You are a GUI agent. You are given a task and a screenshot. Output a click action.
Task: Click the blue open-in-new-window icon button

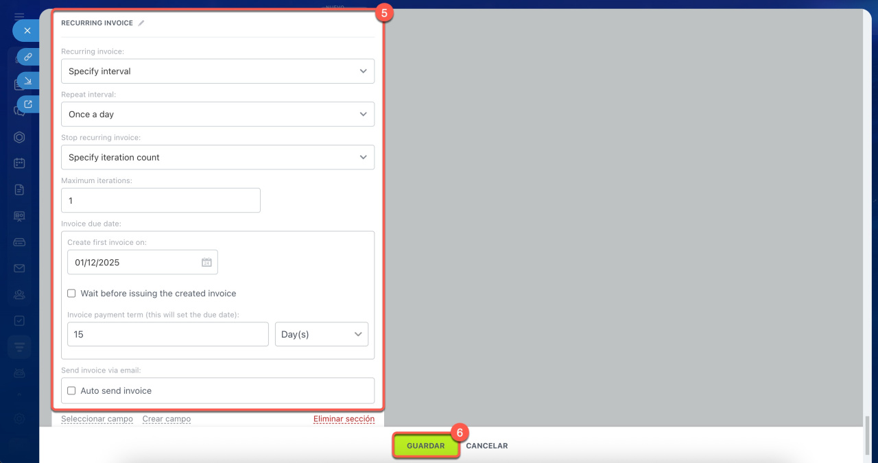coord(27,104)
